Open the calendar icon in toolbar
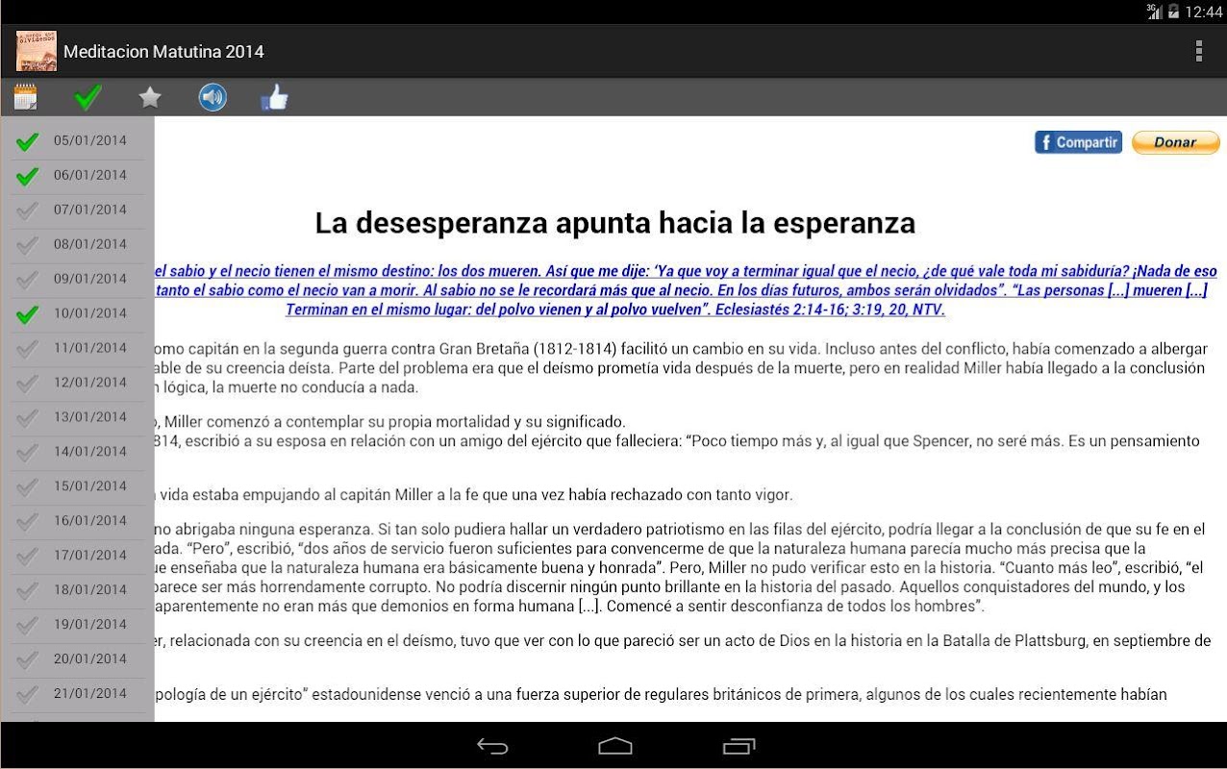The height and width of the screenshot is (769, 1227). tap(26, 97)
